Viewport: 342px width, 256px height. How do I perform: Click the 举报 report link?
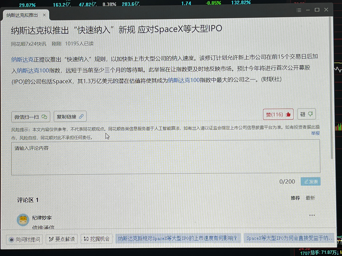(315, 133)
